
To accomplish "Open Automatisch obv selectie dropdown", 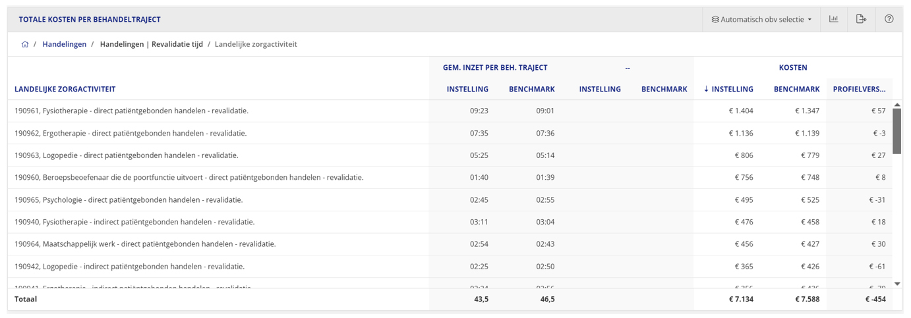I will pyautogui.click(x=761, y=19).
